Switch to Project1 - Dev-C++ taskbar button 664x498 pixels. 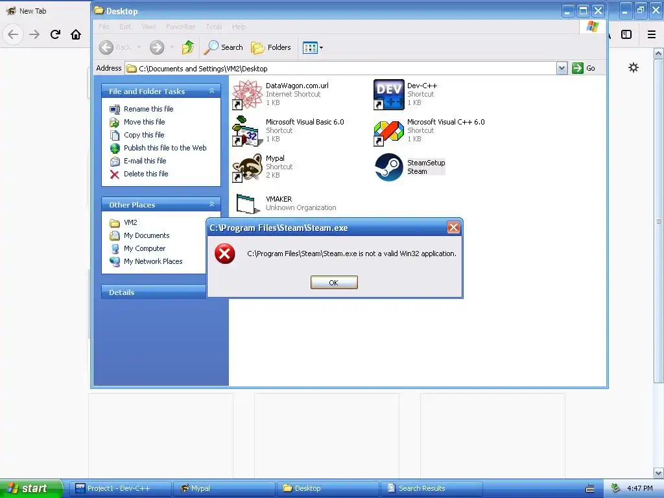122,488
